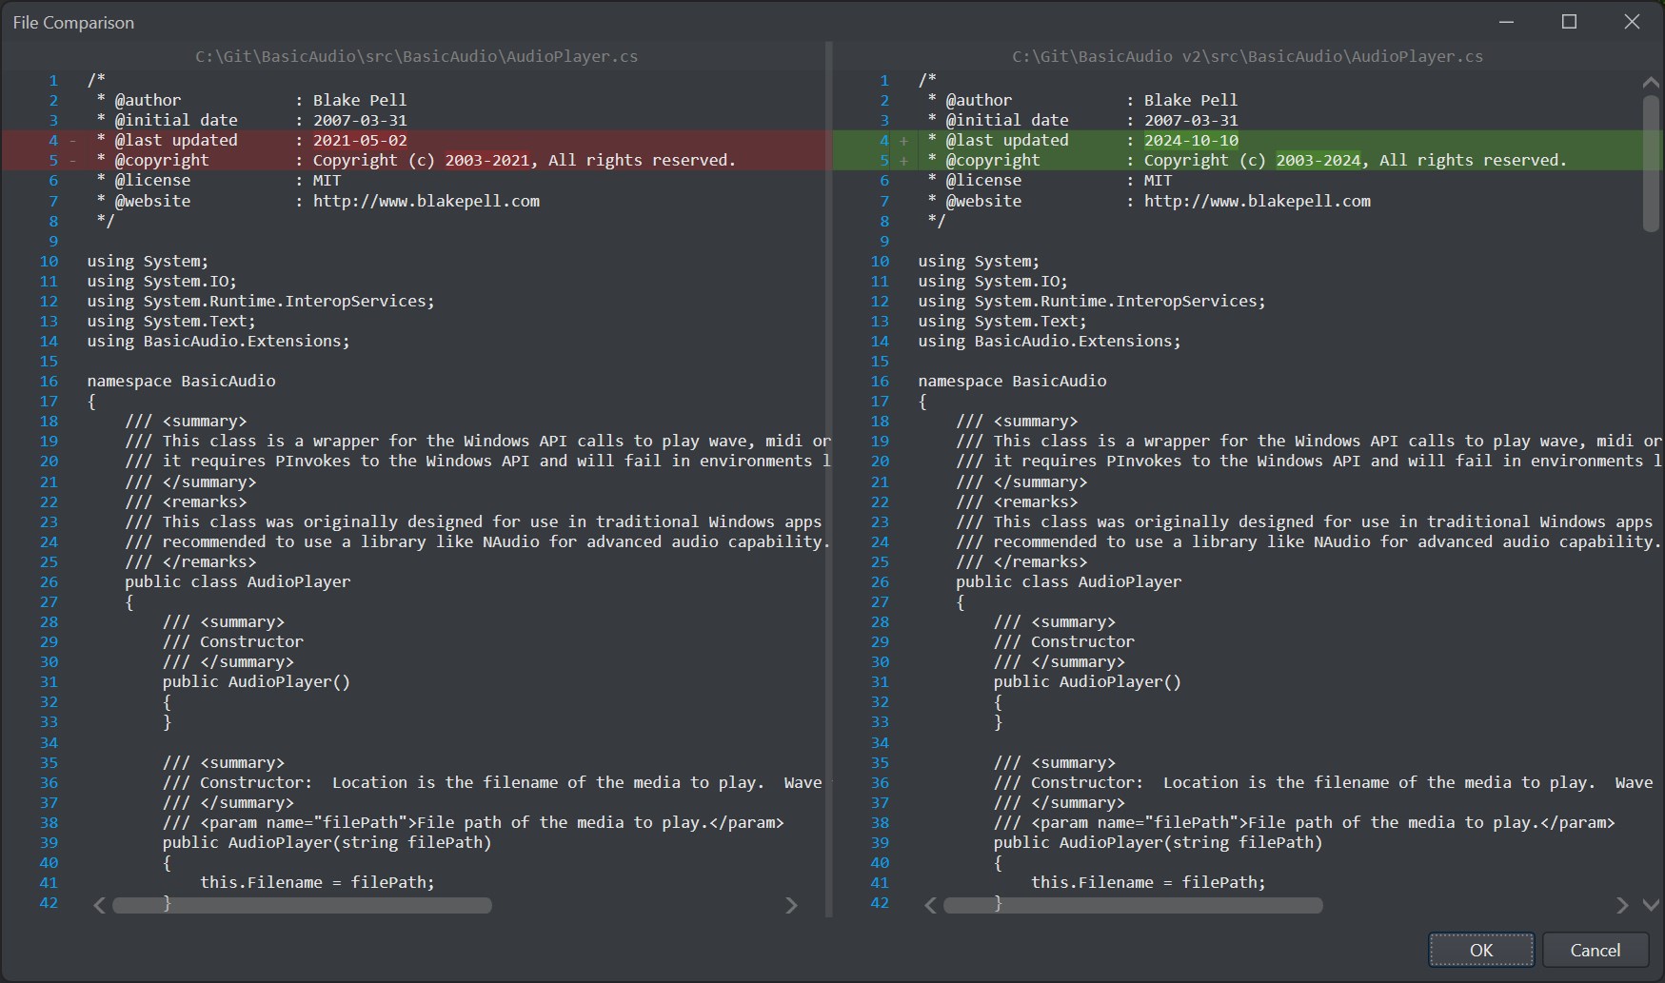The height and width of the screenshot is (983, 1665).
Task: Click line number 26 in left pane
Action: 49,581
